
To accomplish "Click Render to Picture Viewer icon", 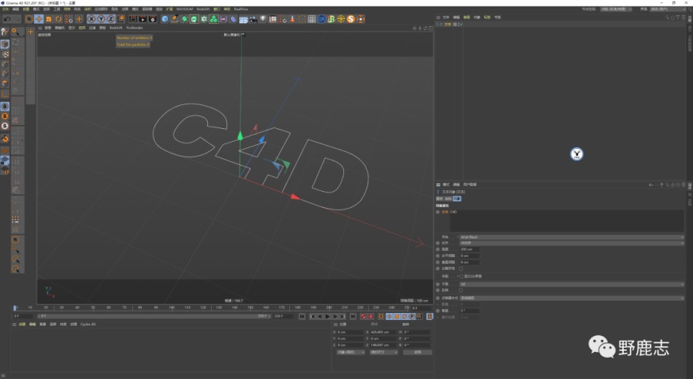I will pyautogui.click(x=143, y=19).
